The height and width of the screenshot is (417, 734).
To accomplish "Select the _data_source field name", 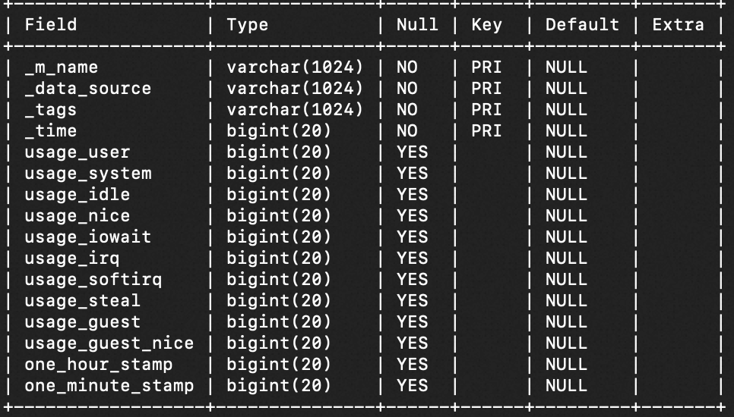I will coord(87,88).
